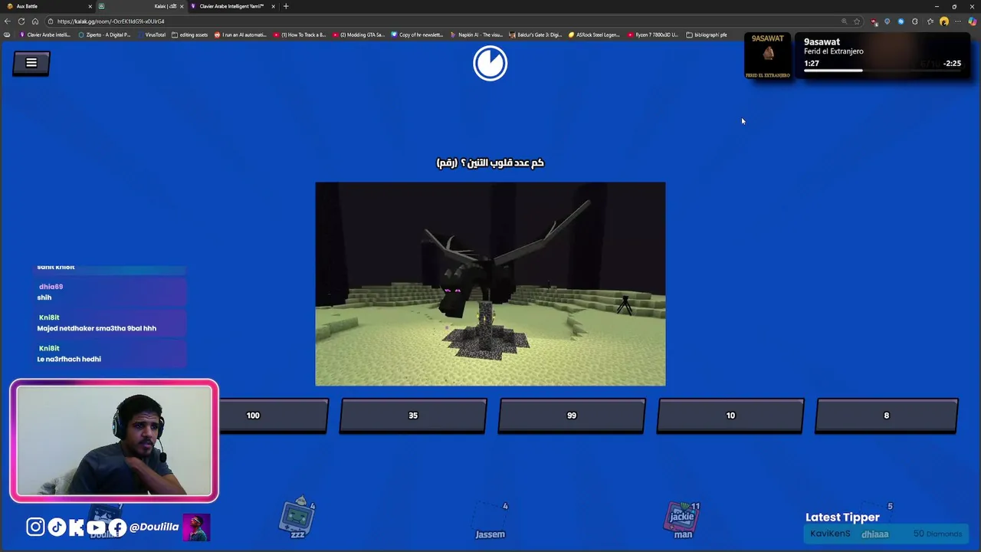Go to the browser home page
Viewport: 981px width, 552px height.
click(34, 21)
